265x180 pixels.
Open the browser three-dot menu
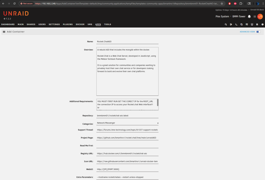263,3
